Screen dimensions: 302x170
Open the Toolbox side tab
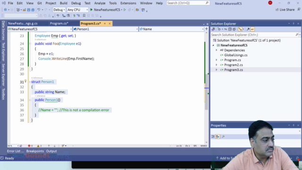coord(3,94)
